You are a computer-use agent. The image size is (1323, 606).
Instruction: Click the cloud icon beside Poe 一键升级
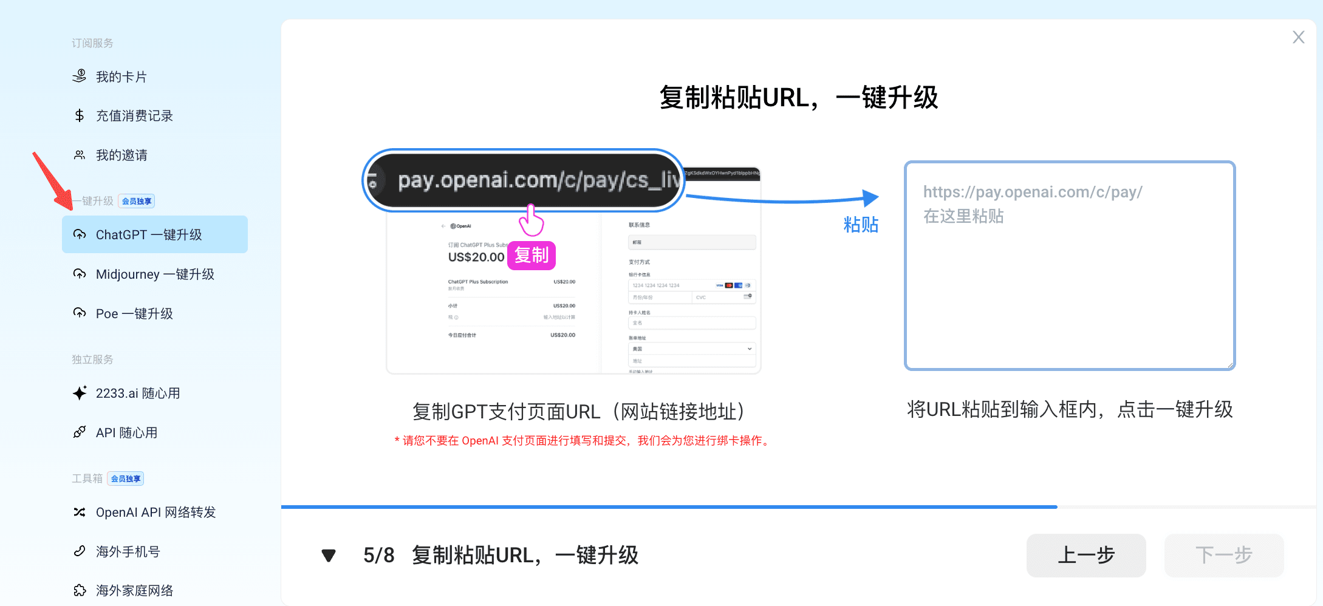(x=80, y=313)
